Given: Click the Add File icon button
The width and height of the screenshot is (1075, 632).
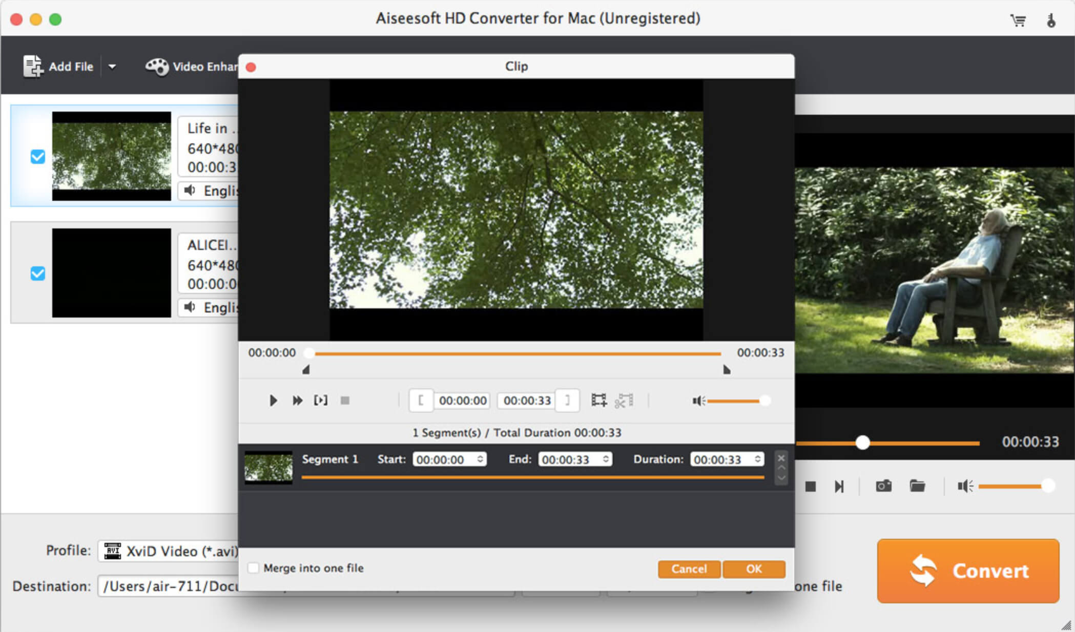Looking at the screenshot, I should pos(33,66).
